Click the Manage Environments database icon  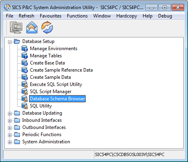coord(25,49)
